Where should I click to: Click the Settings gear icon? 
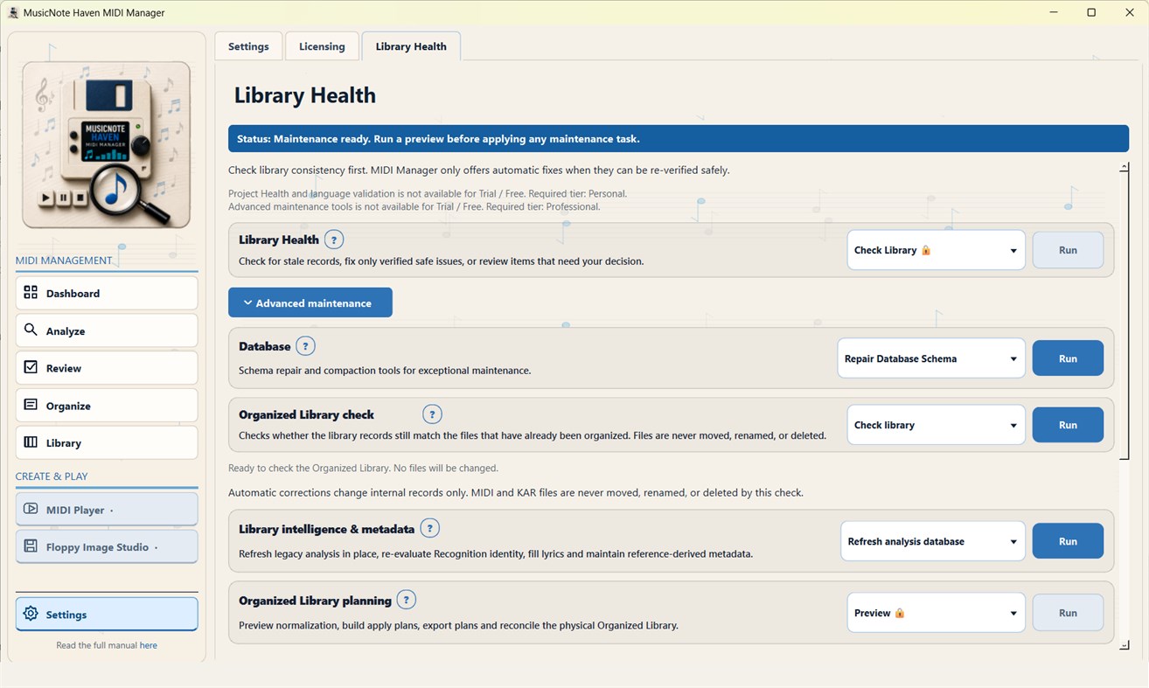pyautogui.click(x=31, y=614)
